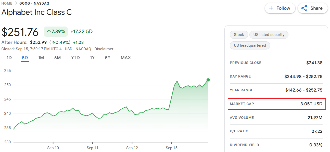Click the Share button
The width and height of the screenshot is (330, 152).
click(312, 8)
